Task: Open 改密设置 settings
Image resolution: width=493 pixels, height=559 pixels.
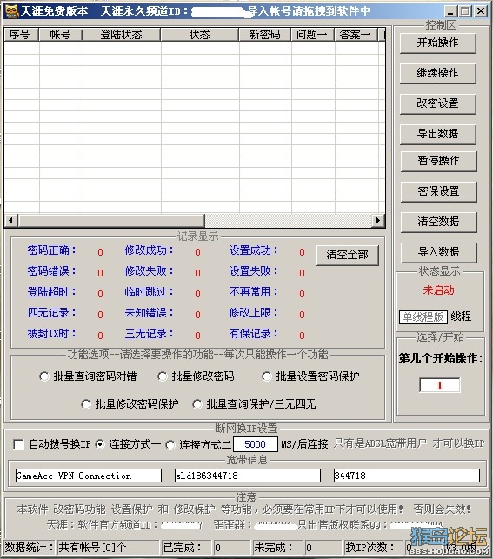Action: (x=437, y=103)
